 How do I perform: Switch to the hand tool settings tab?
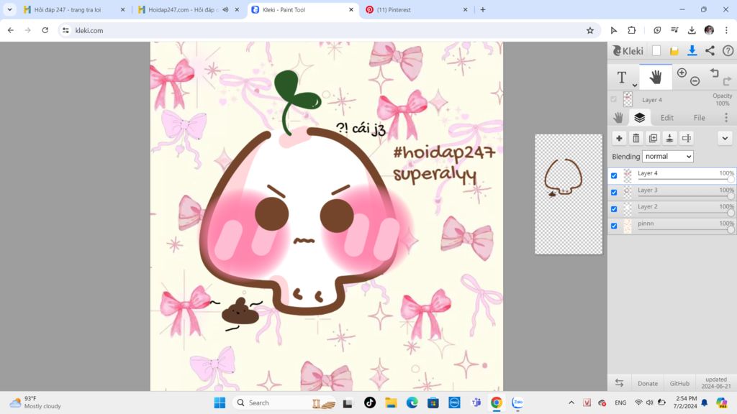point(618,117)
